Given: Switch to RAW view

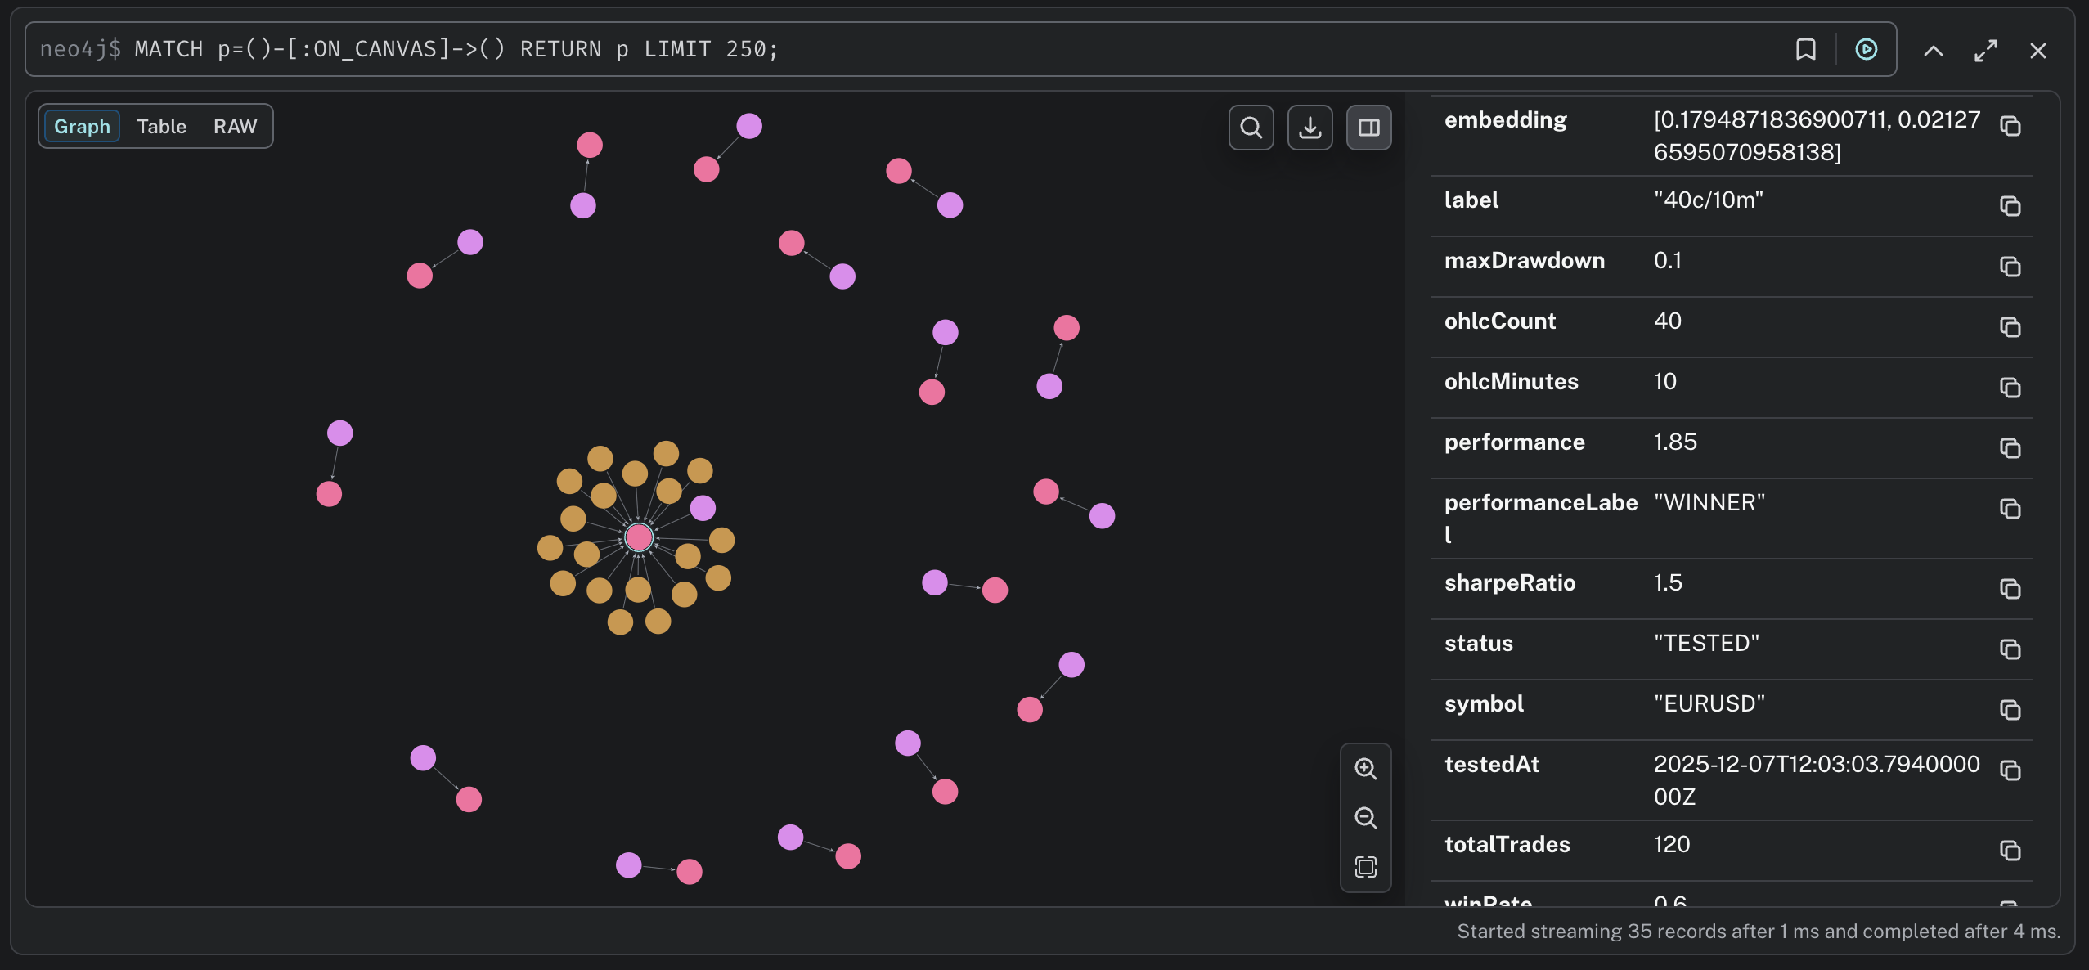Looking at the screenshot, I should (235, 127).
